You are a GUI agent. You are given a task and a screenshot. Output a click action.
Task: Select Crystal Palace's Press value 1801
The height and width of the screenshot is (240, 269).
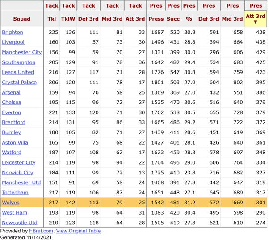click(x=157, y=83)
